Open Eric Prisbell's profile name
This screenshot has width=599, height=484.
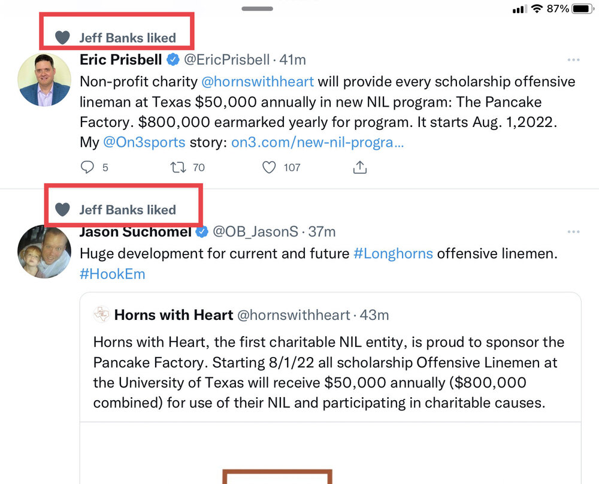point(121,60)
